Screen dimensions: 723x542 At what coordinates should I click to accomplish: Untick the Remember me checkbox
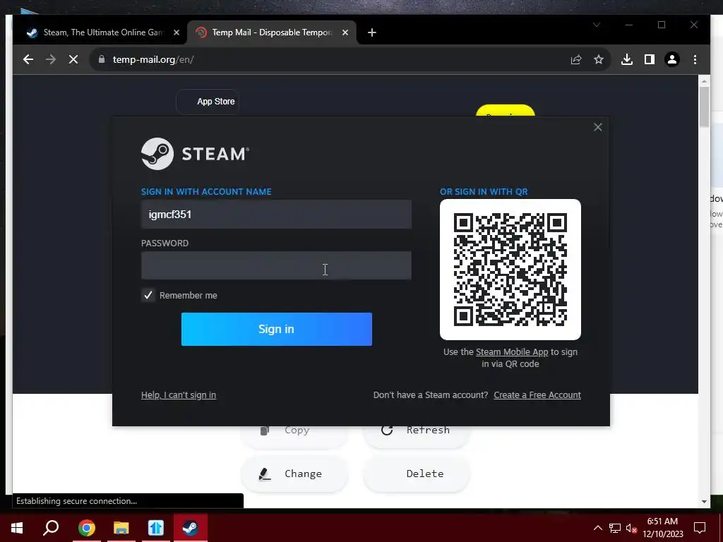pyautogui.click(x=148, y=296)
